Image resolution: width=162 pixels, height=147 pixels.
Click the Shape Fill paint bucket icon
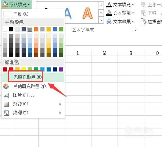pos(5,4)
